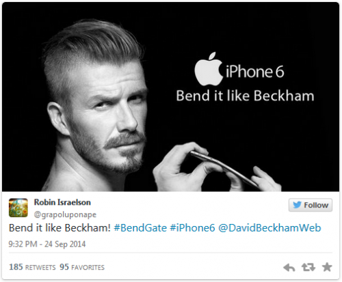Viewport: 342px width, 282px height.
Task: Click the 'iPhone 6' text in the image
Action: (x=255, y=72)
